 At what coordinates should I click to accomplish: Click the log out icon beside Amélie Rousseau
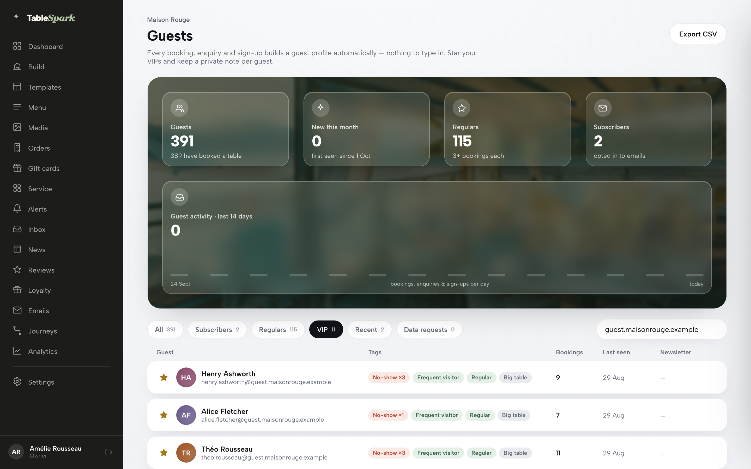pos(109,452)
